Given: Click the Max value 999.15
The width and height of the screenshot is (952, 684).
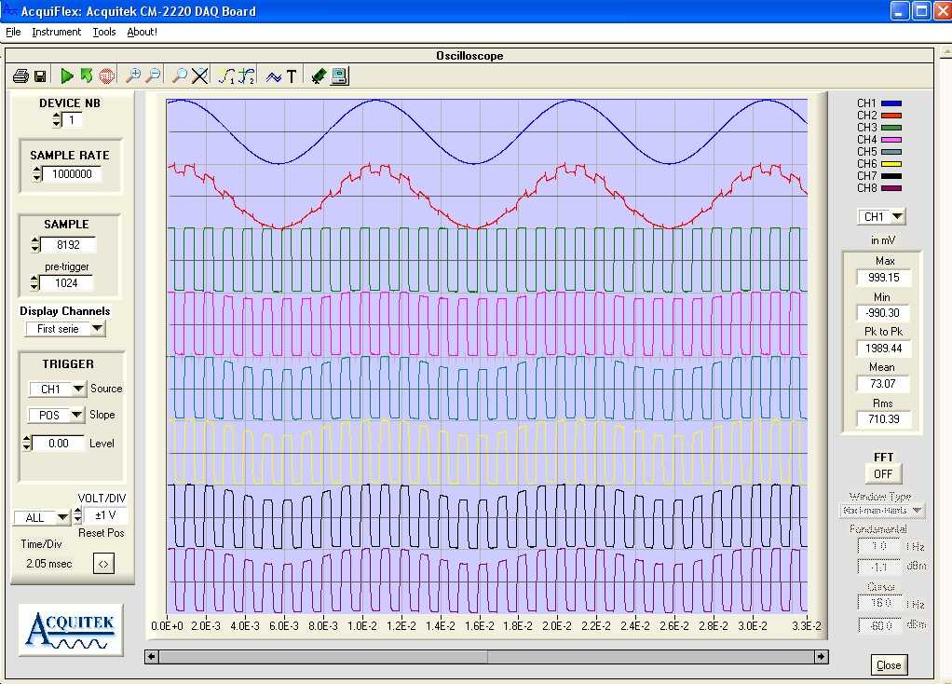Looking at the screenshot, I should 883,278.
